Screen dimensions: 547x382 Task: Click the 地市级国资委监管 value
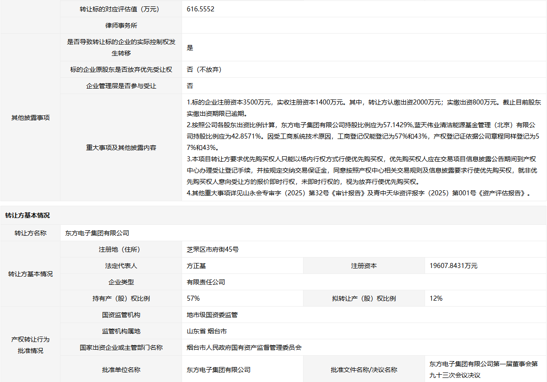(212, 315)
